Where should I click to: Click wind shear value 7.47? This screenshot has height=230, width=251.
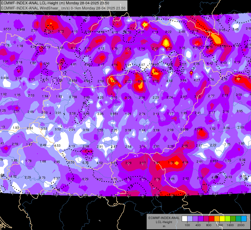coord(13,193)
